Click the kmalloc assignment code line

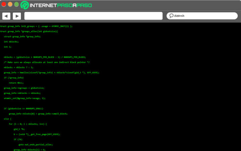pos(52,72)
